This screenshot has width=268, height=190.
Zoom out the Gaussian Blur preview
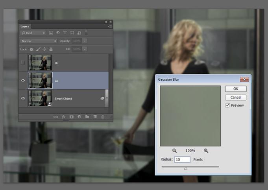click(x=174, y=151)
